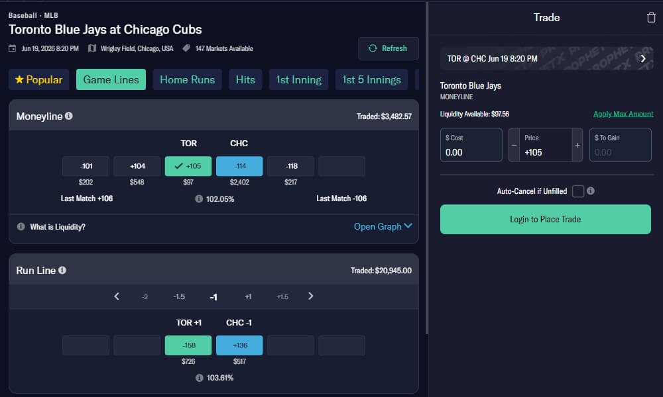Select run line -1 option
The width and height of the screenshot is (663, 397).
coord(213,297)
